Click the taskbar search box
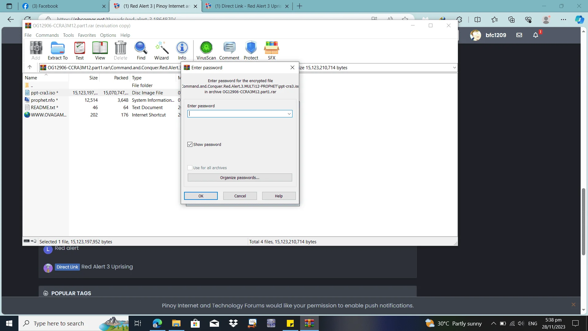Viewport: 588px width, 331px height. (x=73, y=323)
